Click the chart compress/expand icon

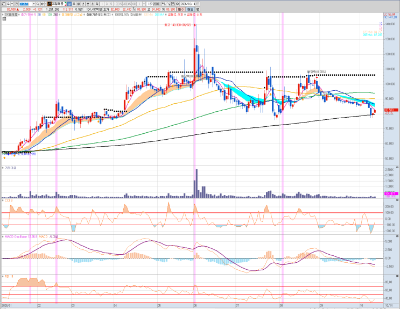[164, 4]
